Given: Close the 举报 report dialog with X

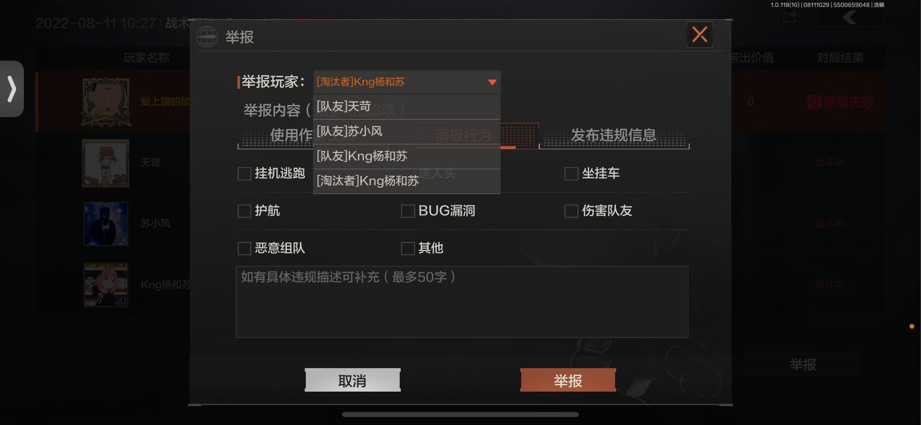Looking at the screenshot, I should (700, 35).
